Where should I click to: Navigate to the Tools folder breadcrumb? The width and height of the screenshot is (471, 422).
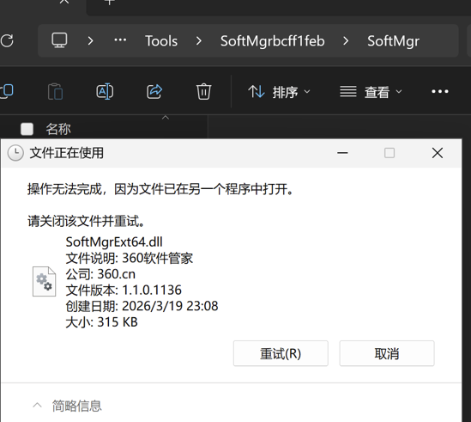[x=161, y=41]
